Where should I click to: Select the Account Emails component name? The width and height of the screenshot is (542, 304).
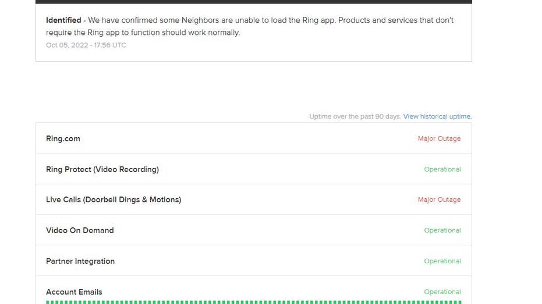74,292
